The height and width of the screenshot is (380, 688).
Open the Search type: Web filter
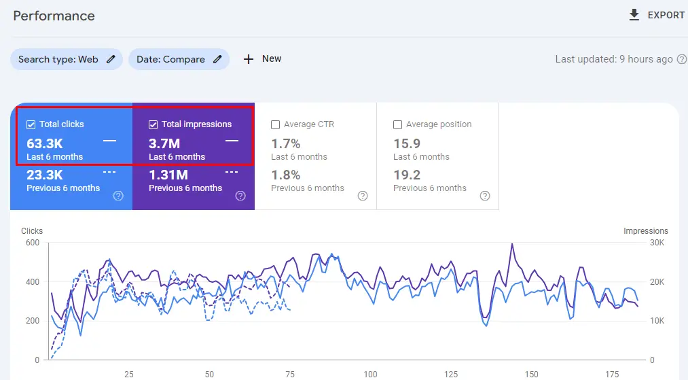[58, 59]
